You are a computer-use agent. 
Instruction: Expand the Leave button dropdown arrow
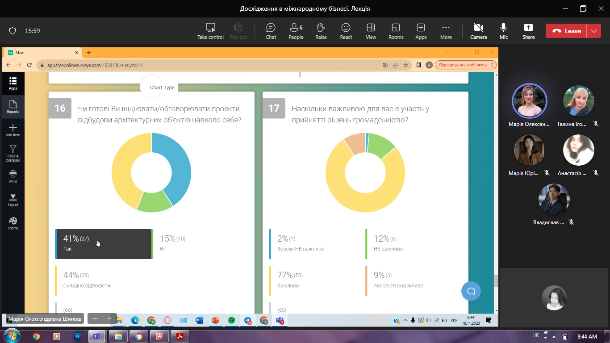click(x=593, y=31)
